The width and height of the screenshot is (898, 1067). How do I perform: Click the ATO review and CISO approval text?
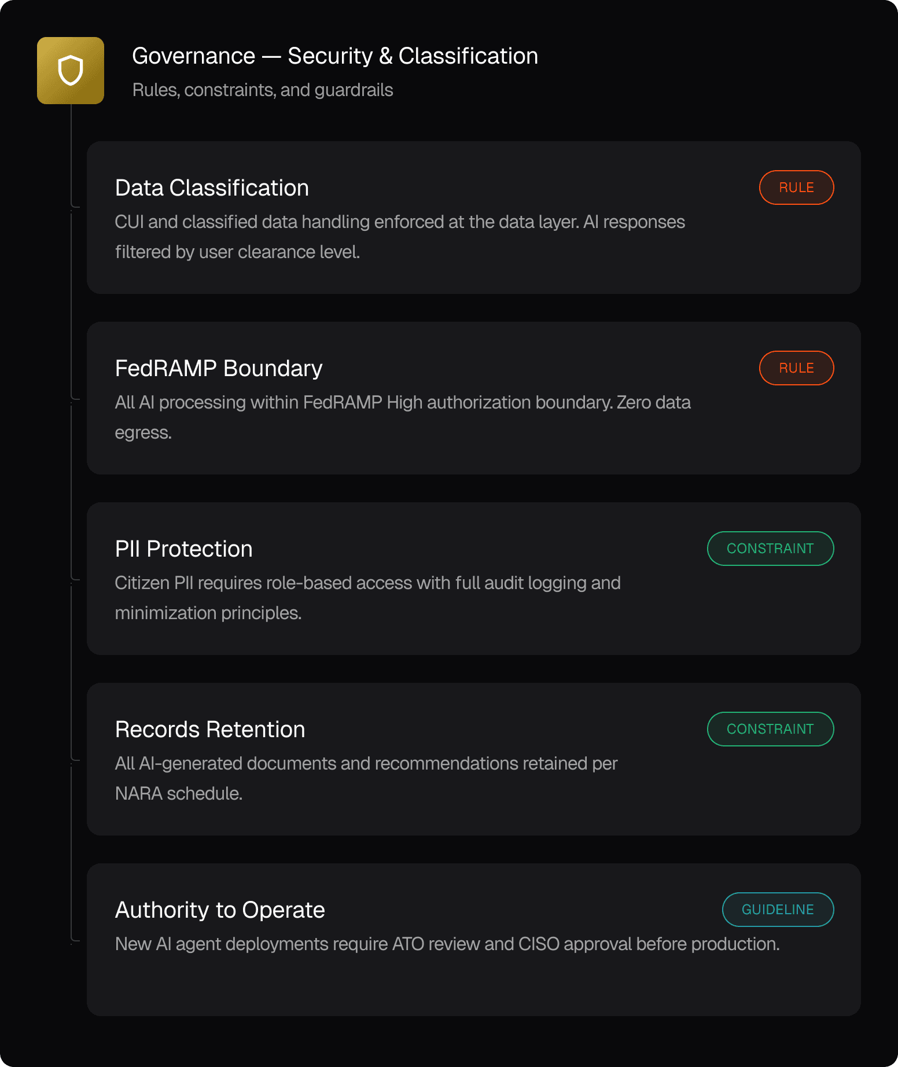(447, 944)
